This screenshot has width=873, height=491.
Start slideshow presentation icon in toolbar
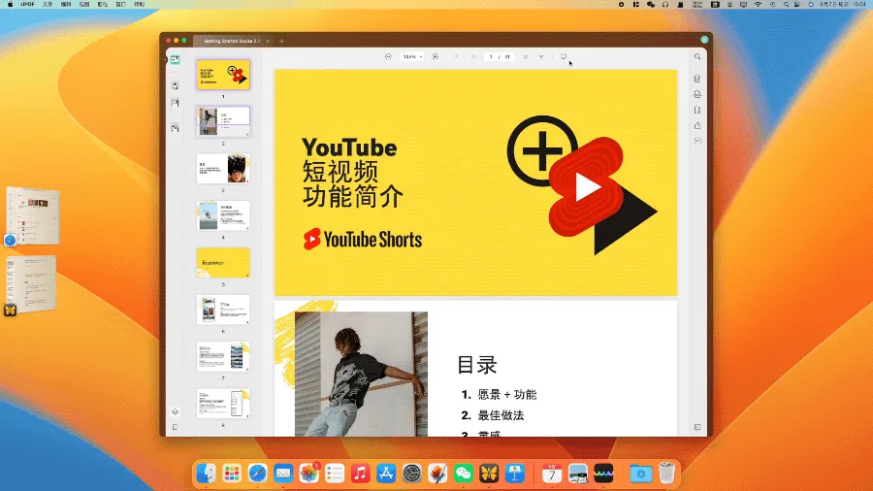(564, 57)
